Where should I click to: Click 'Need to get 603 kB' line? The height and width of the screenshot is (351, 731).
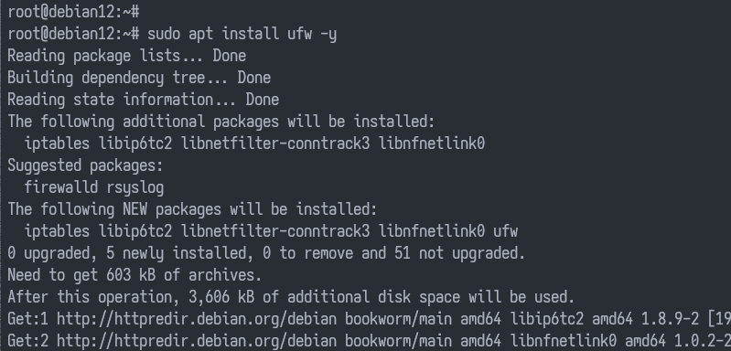(134, 275)
